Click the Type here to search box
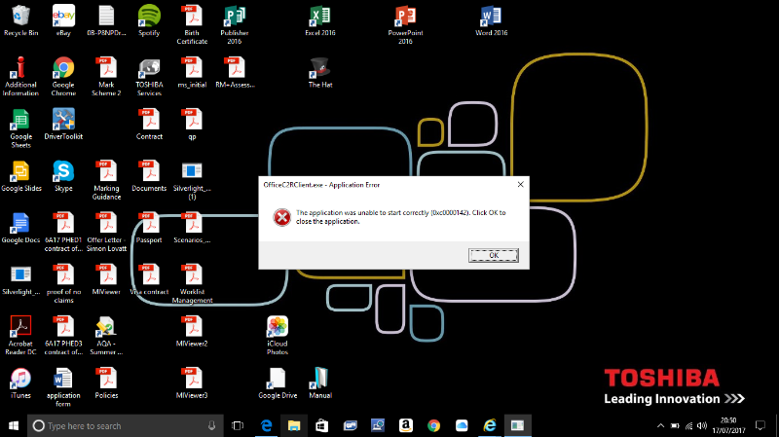The image size is (779, 437). pos(126,425)
